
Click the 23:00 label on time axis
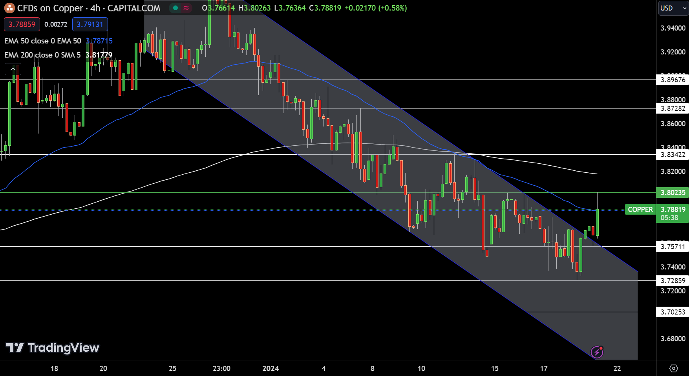click(x=221, y=369)
